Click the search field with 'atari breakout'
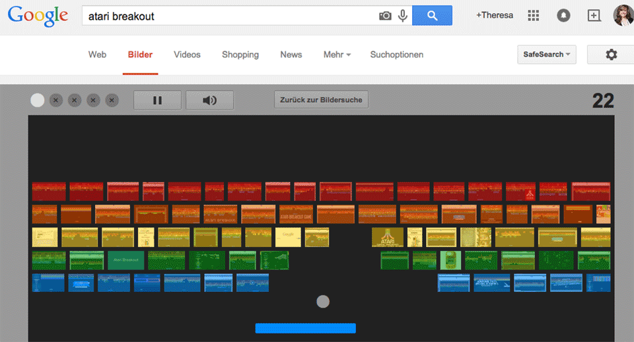Image resolution: width=634 pixels, height=342 pixels. pos(228,16)
